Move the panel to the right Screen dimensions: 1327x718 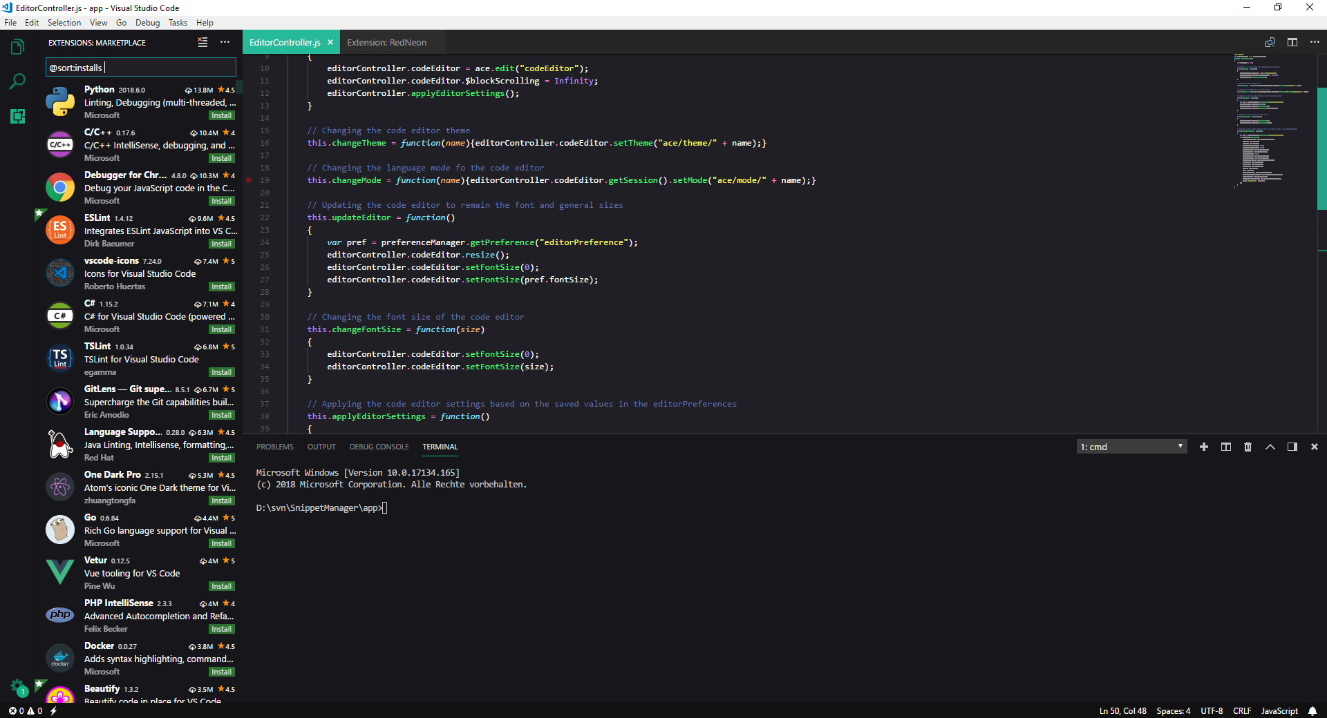(1292, 447)
